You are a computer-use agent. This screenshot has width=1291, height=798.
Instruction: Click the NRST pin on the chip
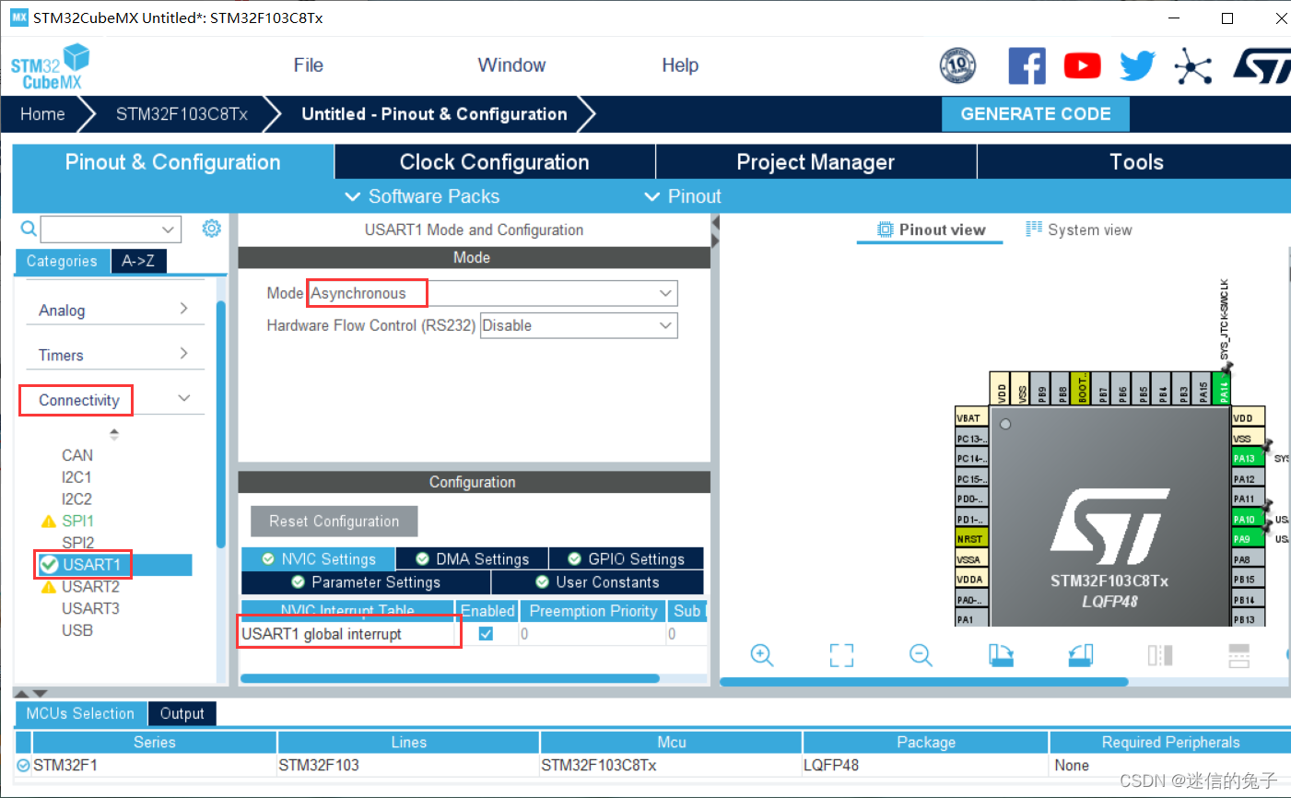pyautogui.click(x=971, y=539)
